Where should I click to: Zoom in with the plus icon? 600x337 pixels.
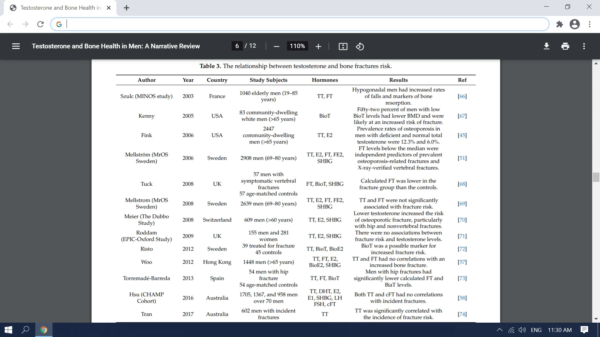pyautogui.click(x=318, y=46)
